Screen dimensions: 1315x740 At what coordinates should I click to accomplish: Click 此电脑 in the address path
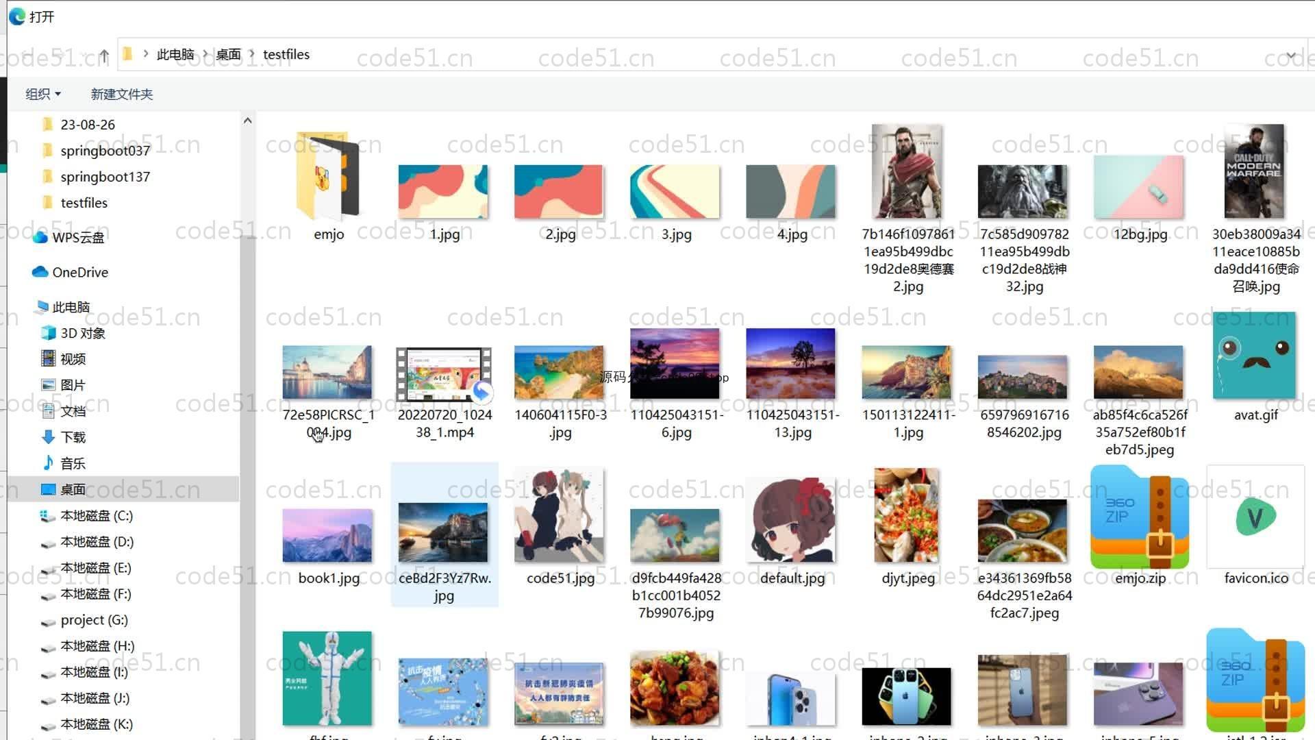coord(175,54)
